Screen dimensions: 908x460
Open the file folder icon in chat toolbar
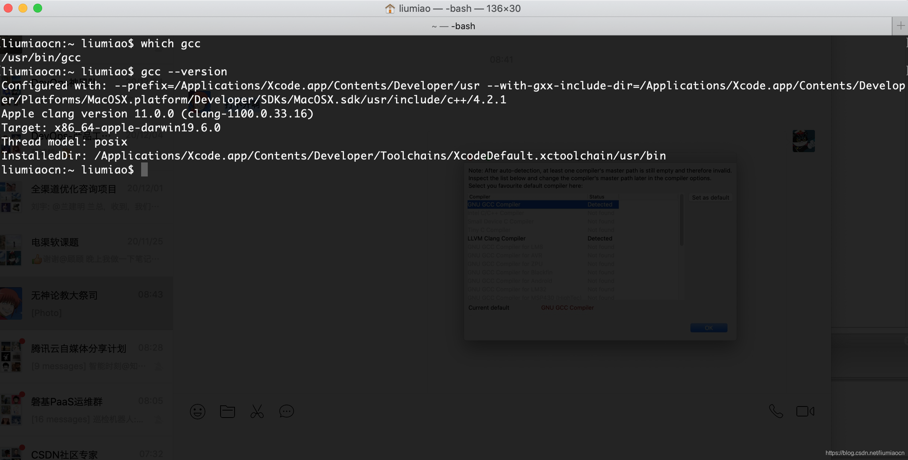[227, 411]
